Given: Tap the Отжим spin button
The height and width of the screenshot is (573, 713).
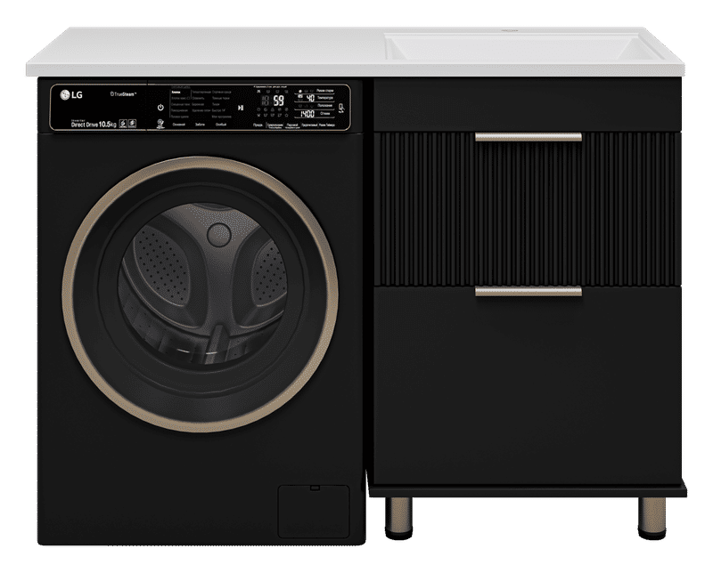Looking at the screenshot, I should (x=325, y=113).
